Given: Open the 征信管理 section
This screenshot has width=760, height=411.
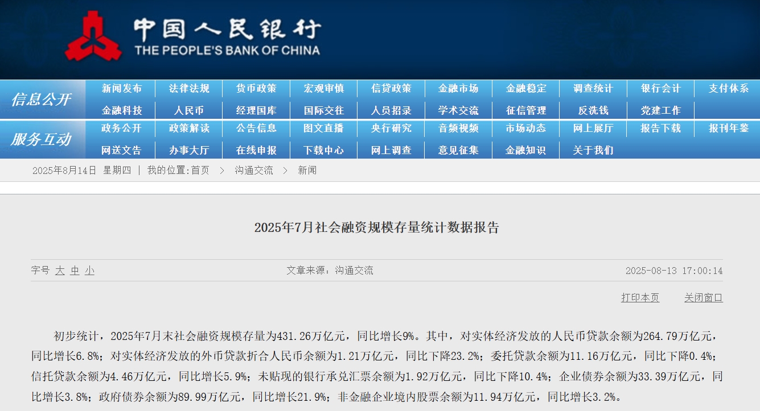Looking at the screenshot, I should click(526, 110).
